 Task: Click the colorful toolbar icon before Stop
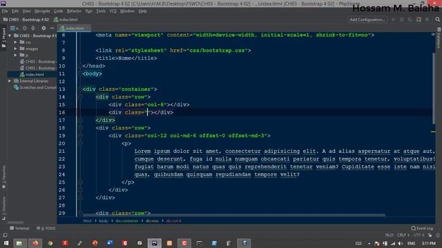[x=419, y=19]
